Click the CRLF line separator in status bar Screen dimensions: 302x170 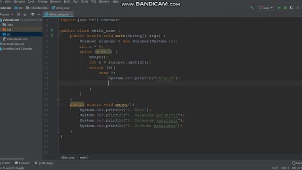click(285, 168)
